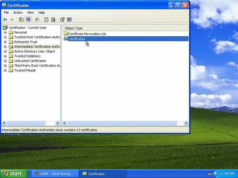This screenshot has width=238, height=178.
Task: Click the tree pane left scroll arrow
Action: tap(4, 123)
